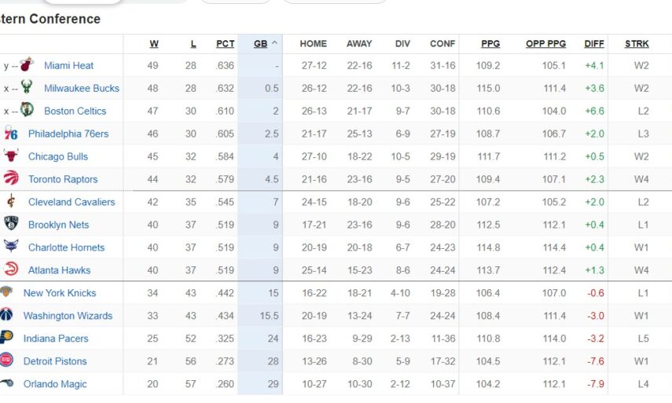Click the Toronto Raptors logo icon
This screenshot has height=403, width=672.
click(x=11, y=179)
